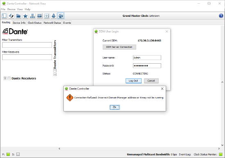Switch to the Device Info tab
Screen dimensions: 225x158
(19, 23)
